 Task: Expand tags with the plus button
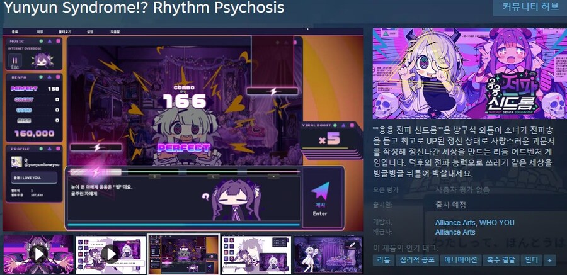point(550,260)
